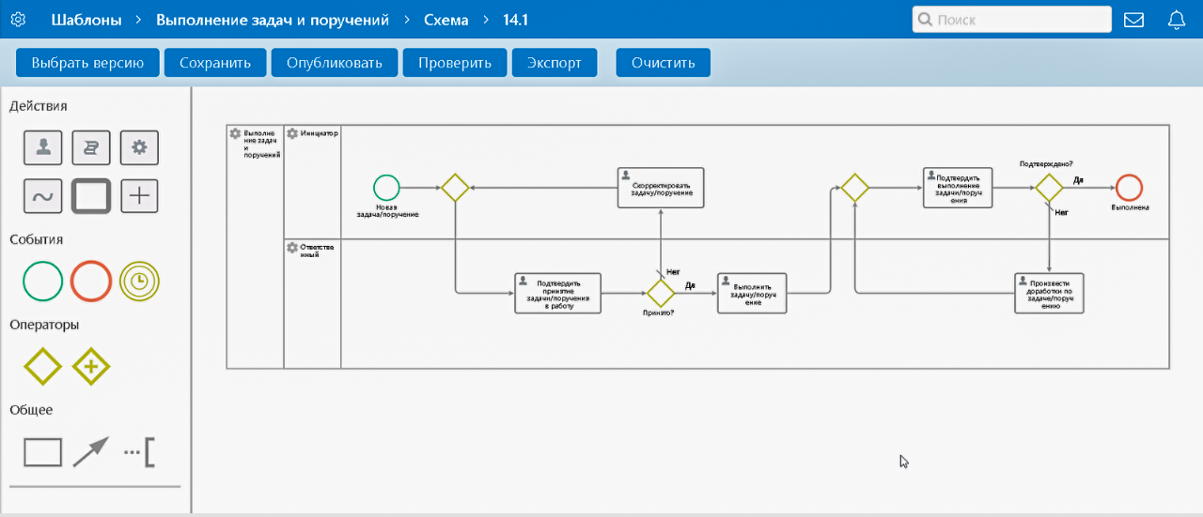Select the User task action in the palette
The height and width of the screenshot is (517, 1203).
pyautogui.click(x=43, y=147)
